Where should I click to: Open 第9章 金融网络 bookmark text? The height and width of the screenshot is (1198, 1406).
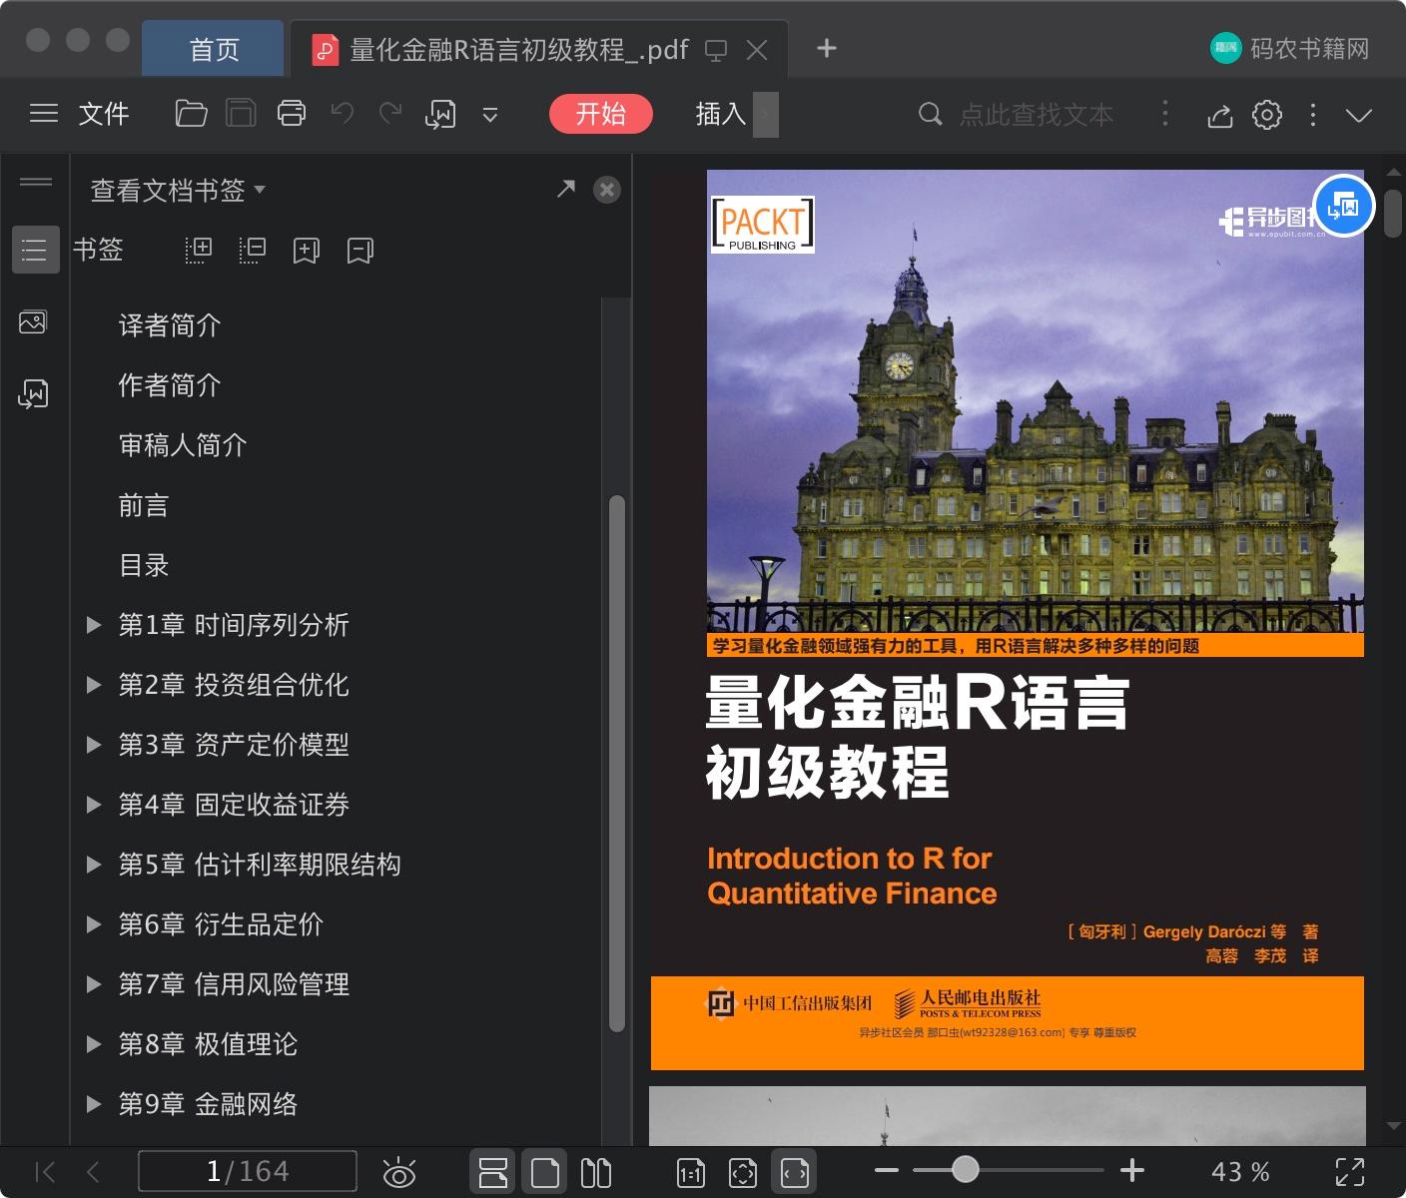[208, 1104]
